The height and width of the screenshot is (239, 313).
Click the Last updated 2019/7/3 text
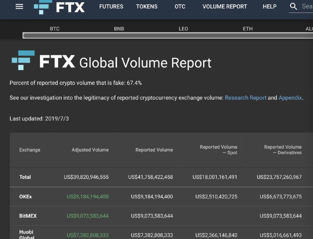pos(39,119)
